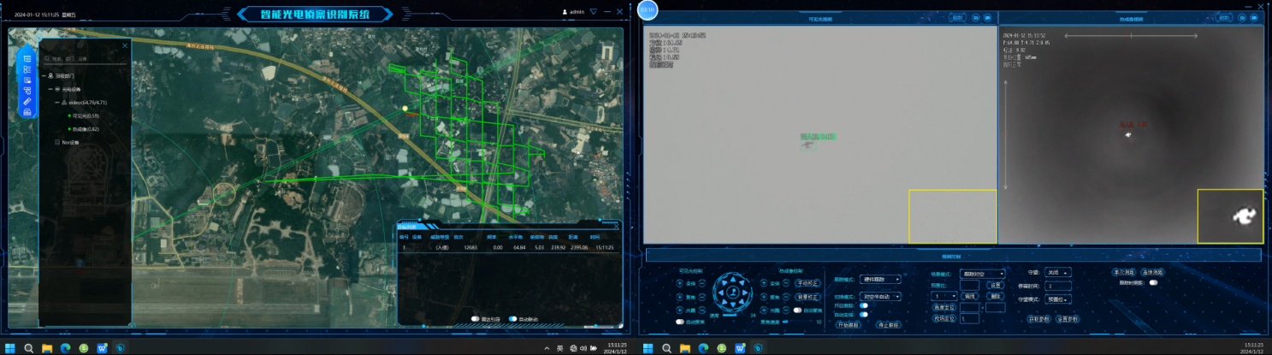1272x355 pixels.
Task: Click the 手动校正 button
Action: pos(807,282)
